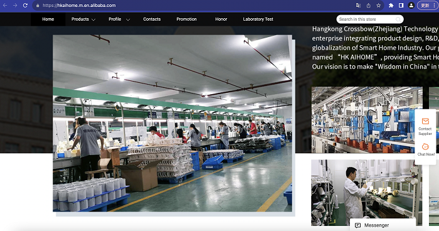Click the robotic assembly line thumbnail
The width and height of the screenshot is (439, 231).
coord(367,120)
